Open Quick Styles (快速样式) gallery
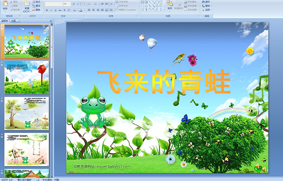The image size is (283, 181). click(179, 6)
